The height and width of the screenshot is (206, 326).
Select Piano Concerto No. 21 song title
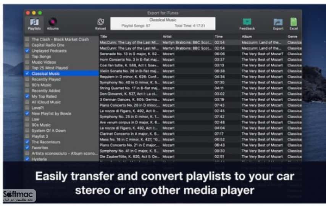(130, 145)
